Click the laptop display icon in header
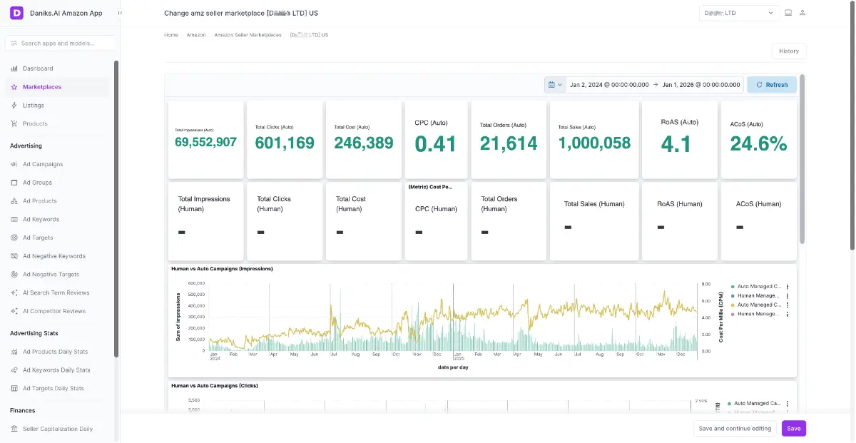 click(x=788, y=13)
